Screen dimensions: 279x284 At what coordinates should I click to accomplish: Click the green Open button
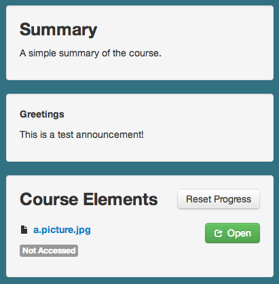pos(232,233)
